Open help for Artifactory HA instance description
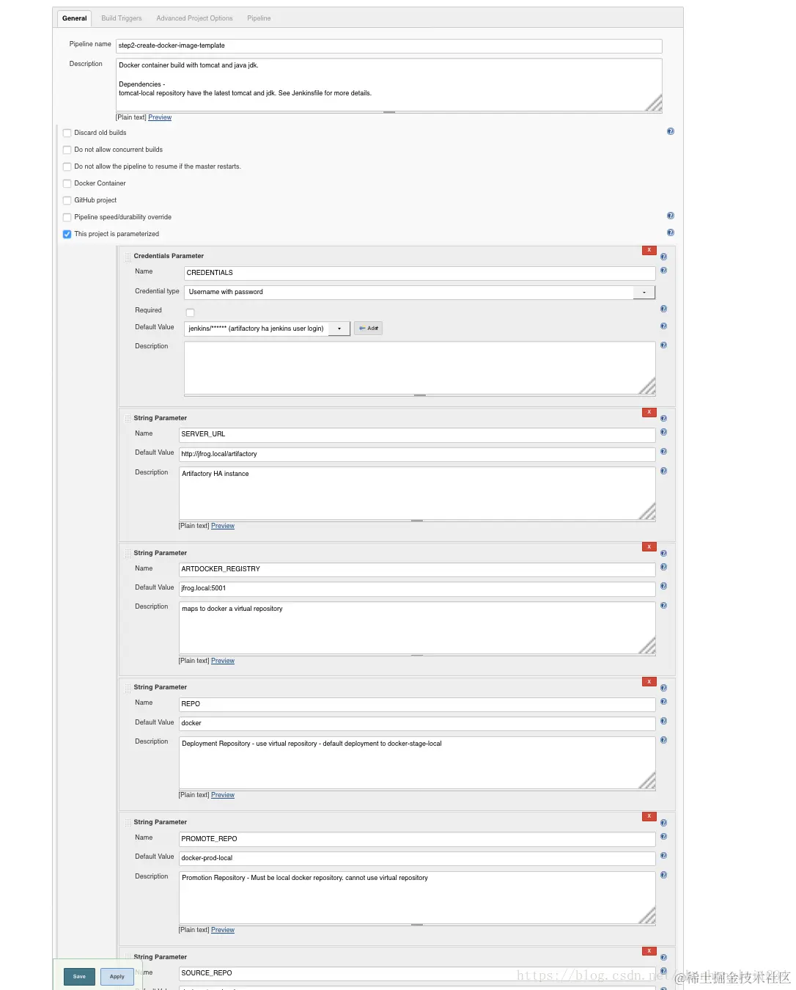Screen dimensions: 796x990 [663, 471]
